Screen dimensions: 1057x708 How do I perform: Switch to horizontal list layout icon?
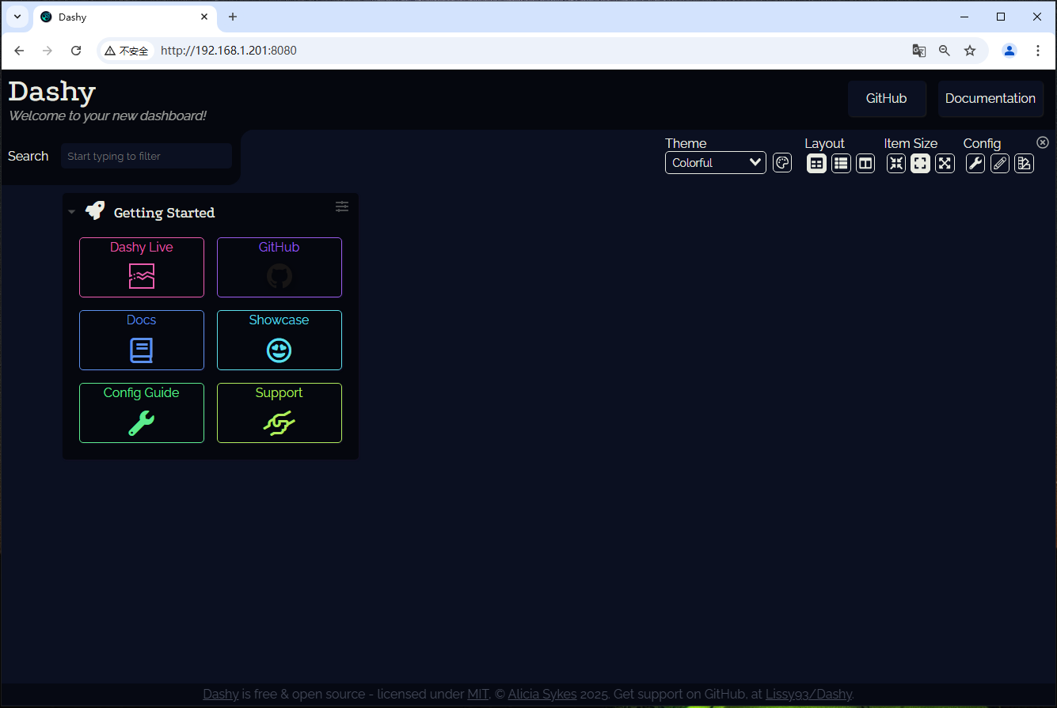click(x=841, y=163)
